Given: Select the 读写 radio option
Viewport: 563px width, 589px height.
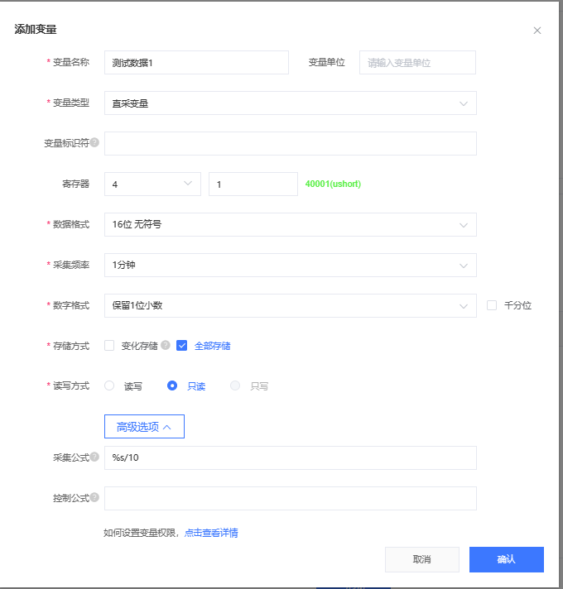Looking at the screenshot, I should click(109, 385).
